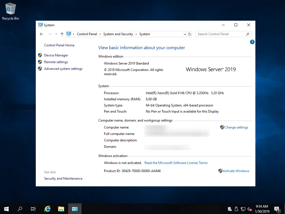
Task: Navigate to System and Security breadcrumb
Action: click(x=118, y=34)
